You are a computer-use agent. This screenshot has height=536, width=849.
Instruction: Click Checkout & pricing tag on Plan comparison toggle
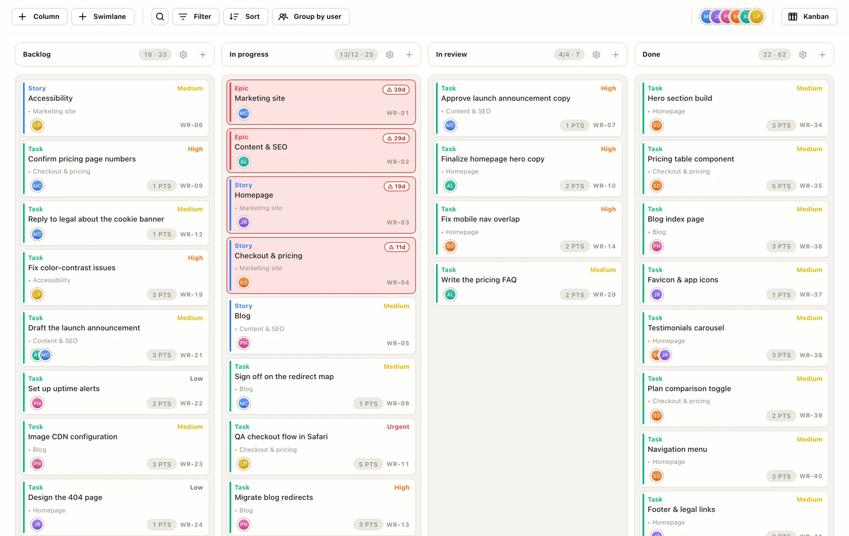pyautogui.click(x=681, y=401)
